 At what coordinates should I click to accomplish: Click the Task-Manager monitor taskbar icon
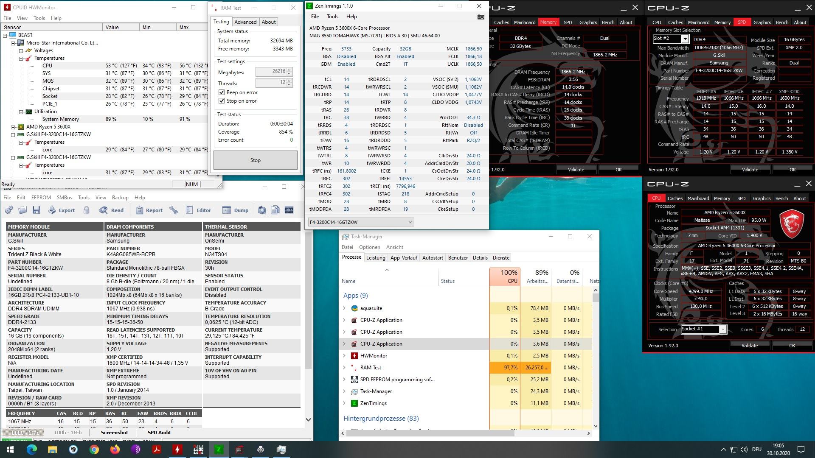pyautogui.click(x=281, y=450)
